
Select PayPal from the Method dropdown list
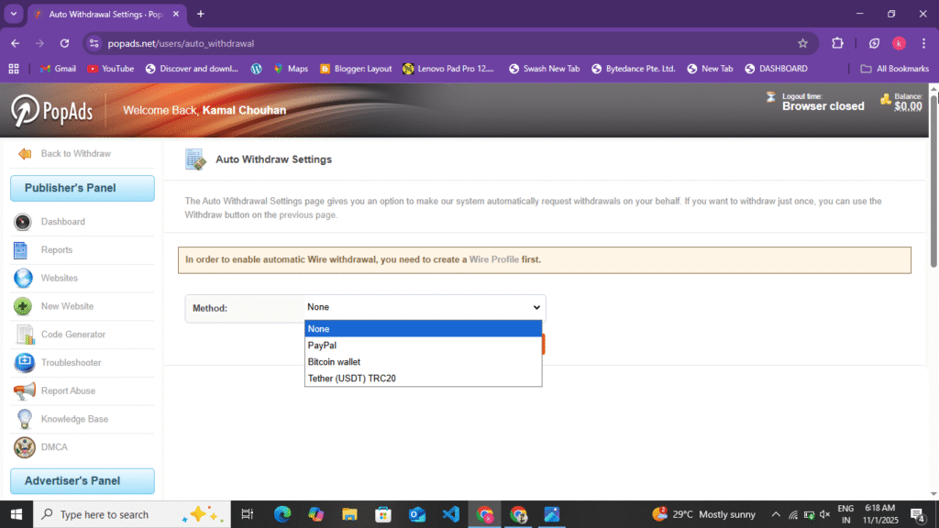tap(323, 345)
